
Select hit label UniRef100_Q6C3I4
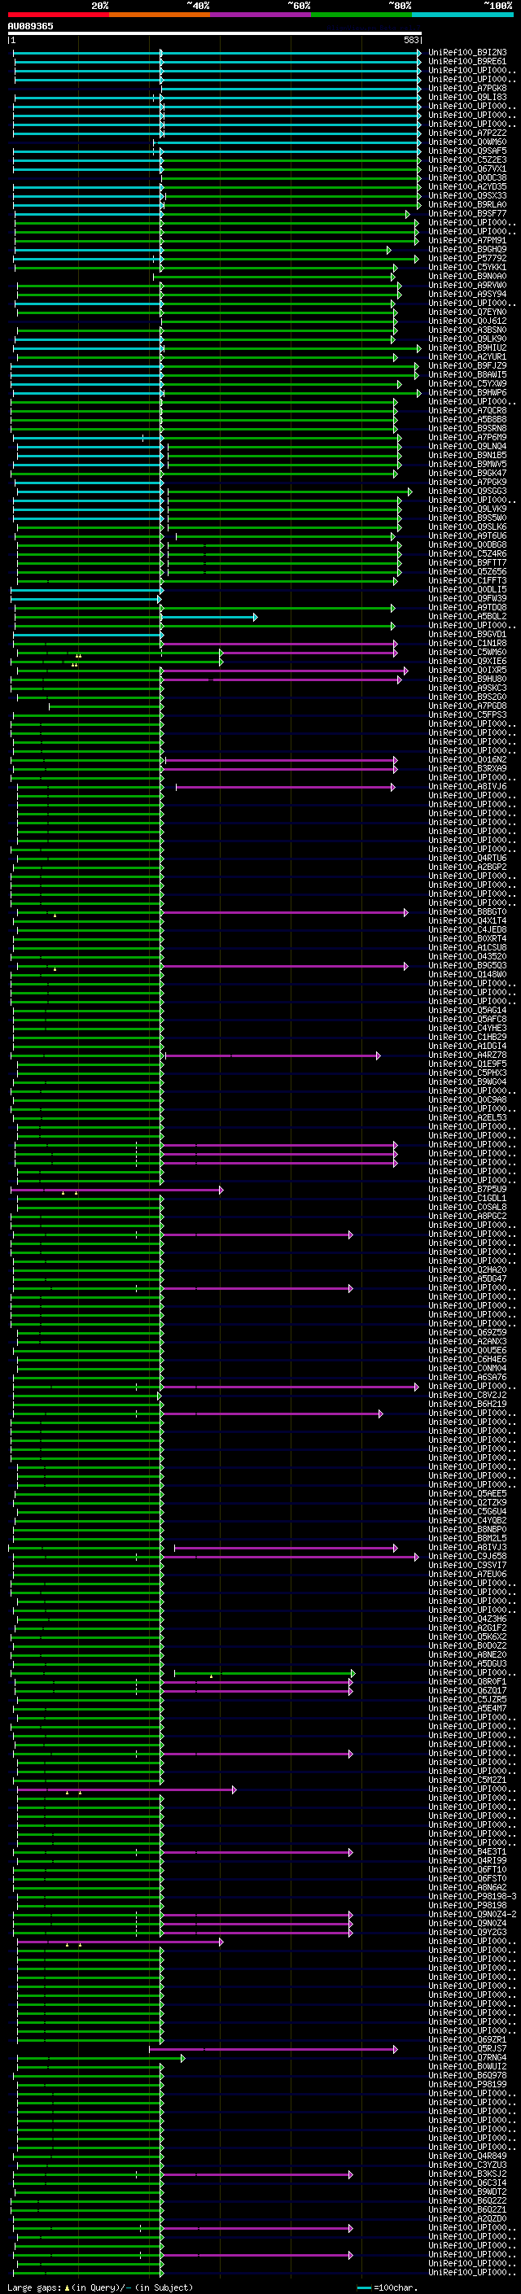(467, 2183)
